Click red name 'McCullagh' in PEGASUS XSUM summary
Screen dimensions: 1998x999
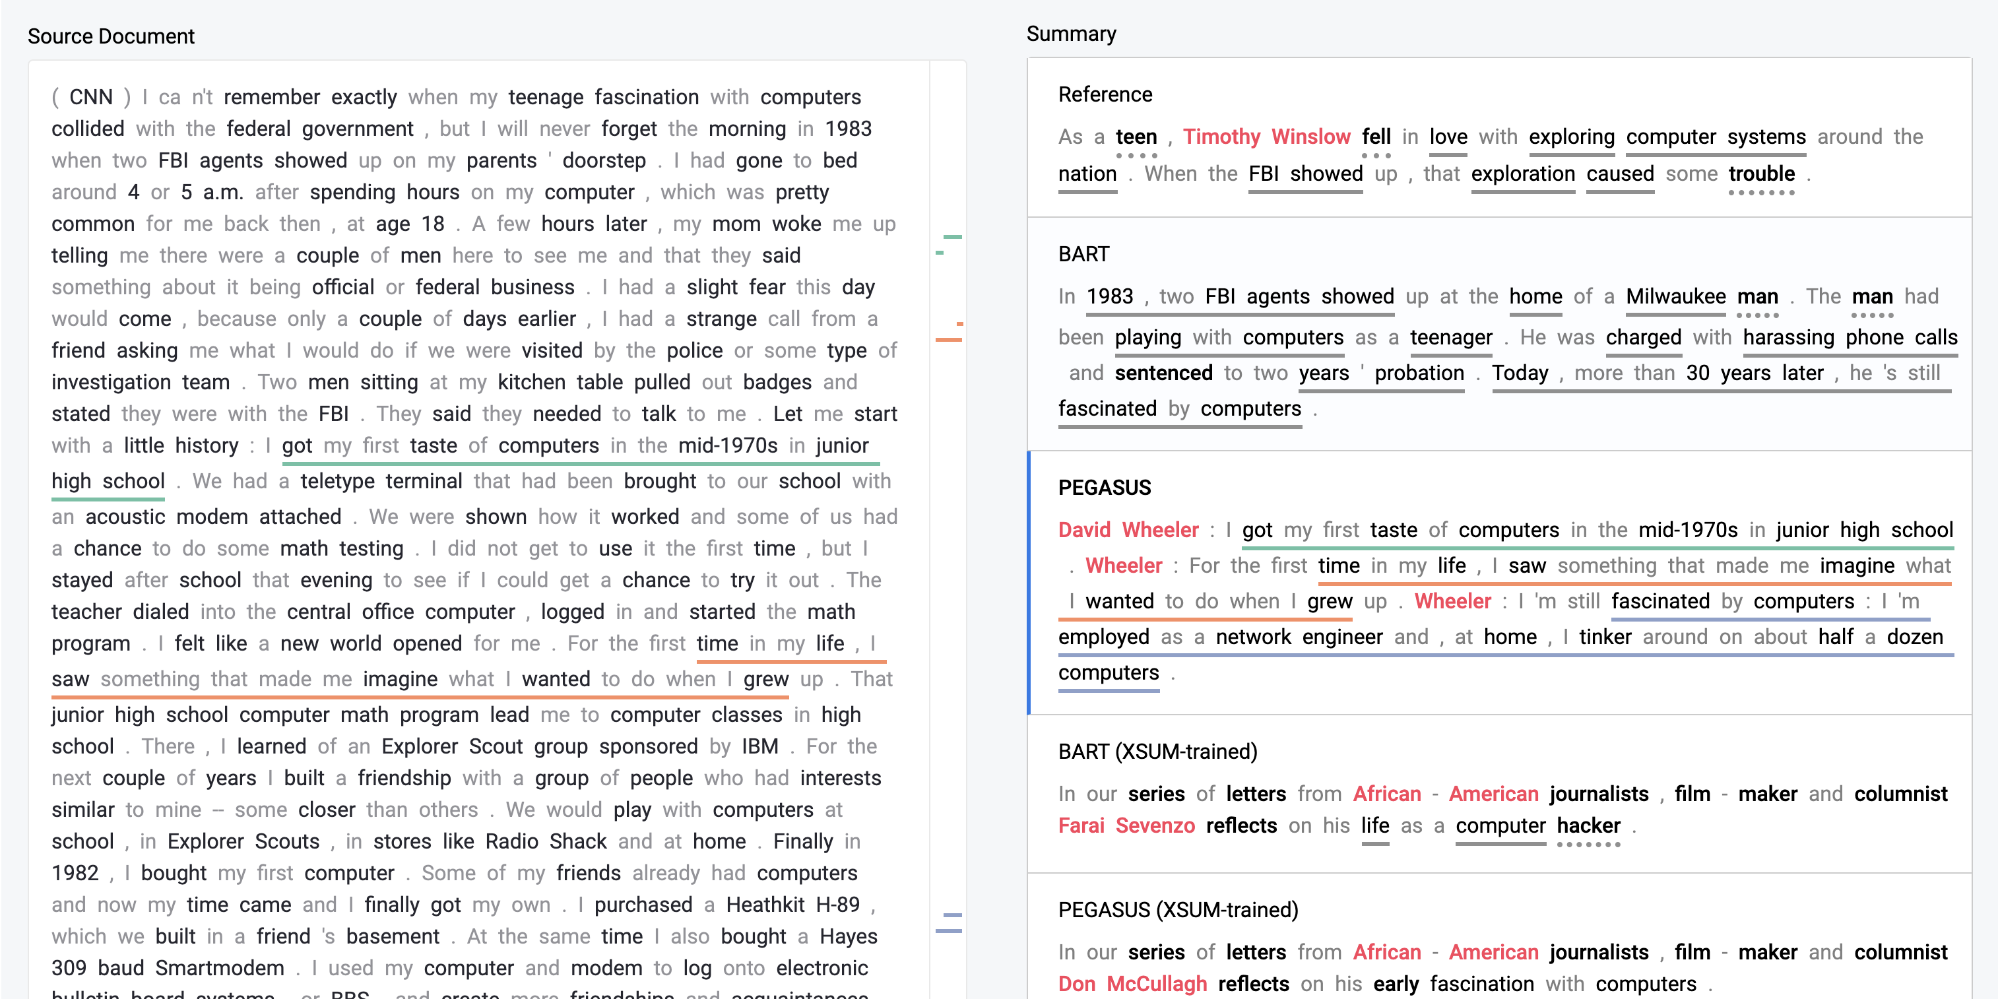1157,983
